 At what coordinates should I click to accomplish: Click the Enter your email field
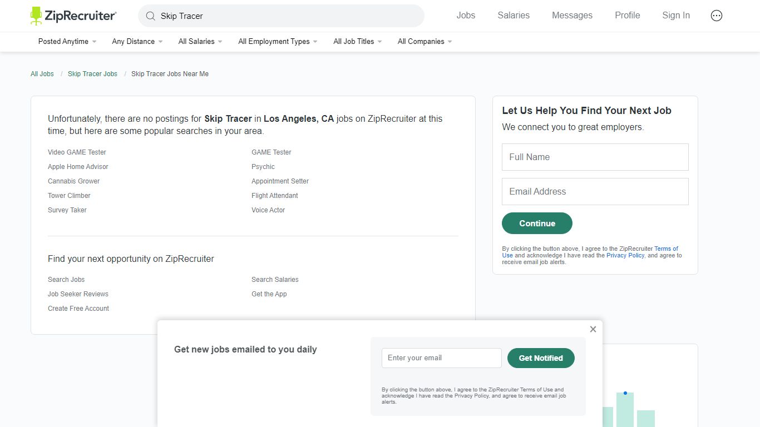pyautogui.click(x=442, y=358)
